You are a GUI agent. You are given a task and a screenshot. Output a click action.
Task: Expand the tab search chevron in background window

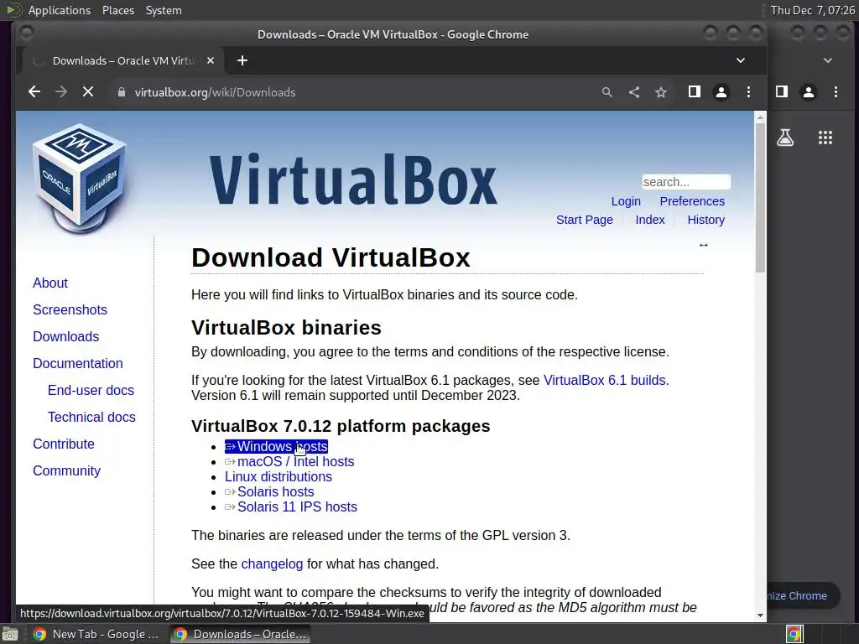(828, 60)
